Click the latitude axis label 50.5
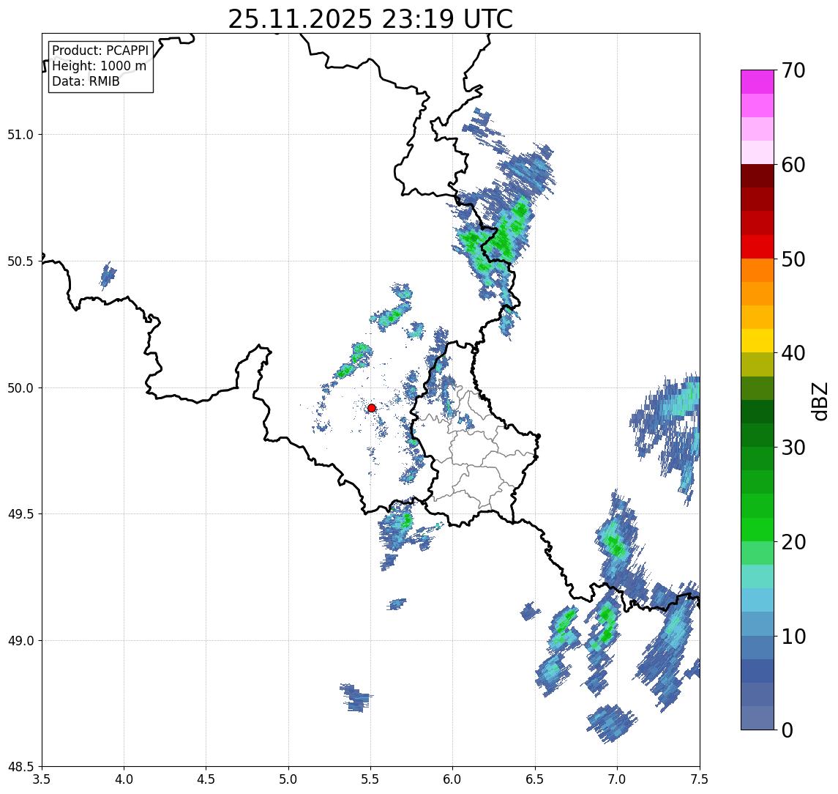 coord(20,261)
